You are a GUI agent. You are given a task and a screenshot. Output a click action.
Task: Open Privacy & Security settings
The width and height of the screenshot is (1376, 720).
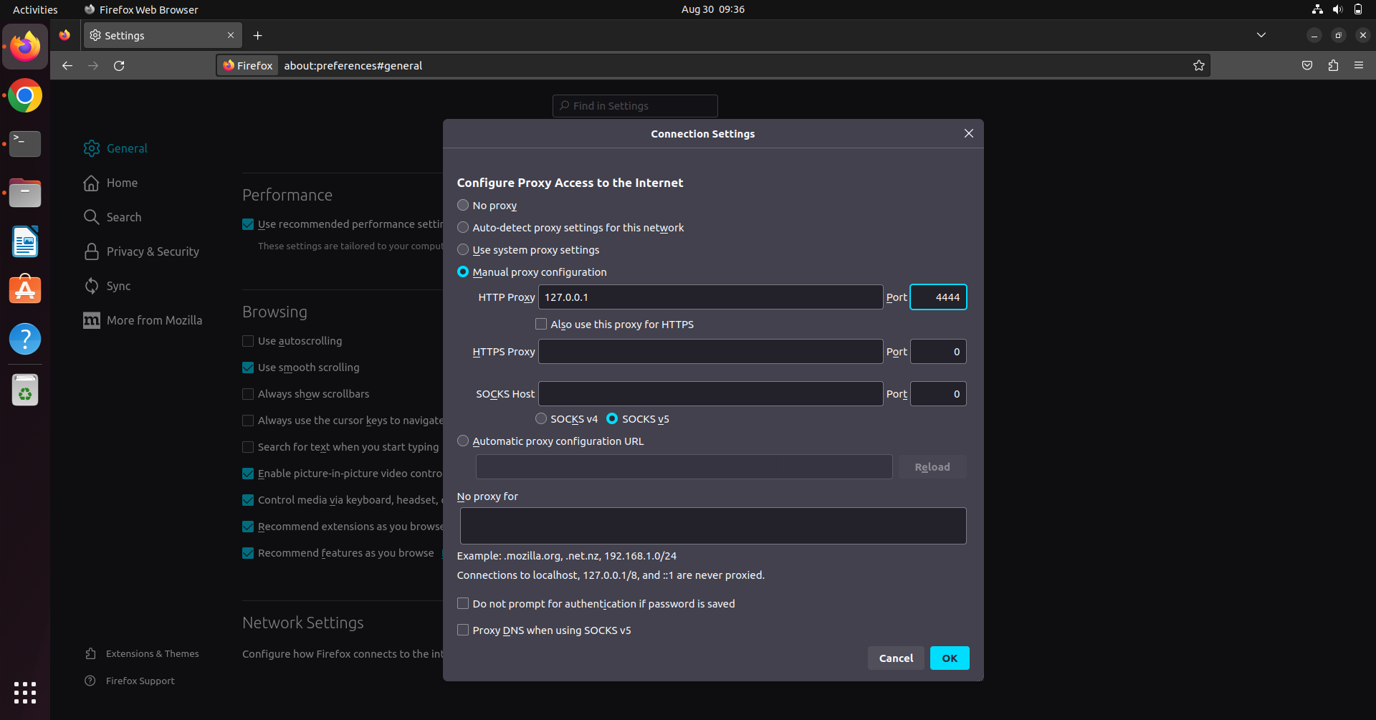(153, 251)
